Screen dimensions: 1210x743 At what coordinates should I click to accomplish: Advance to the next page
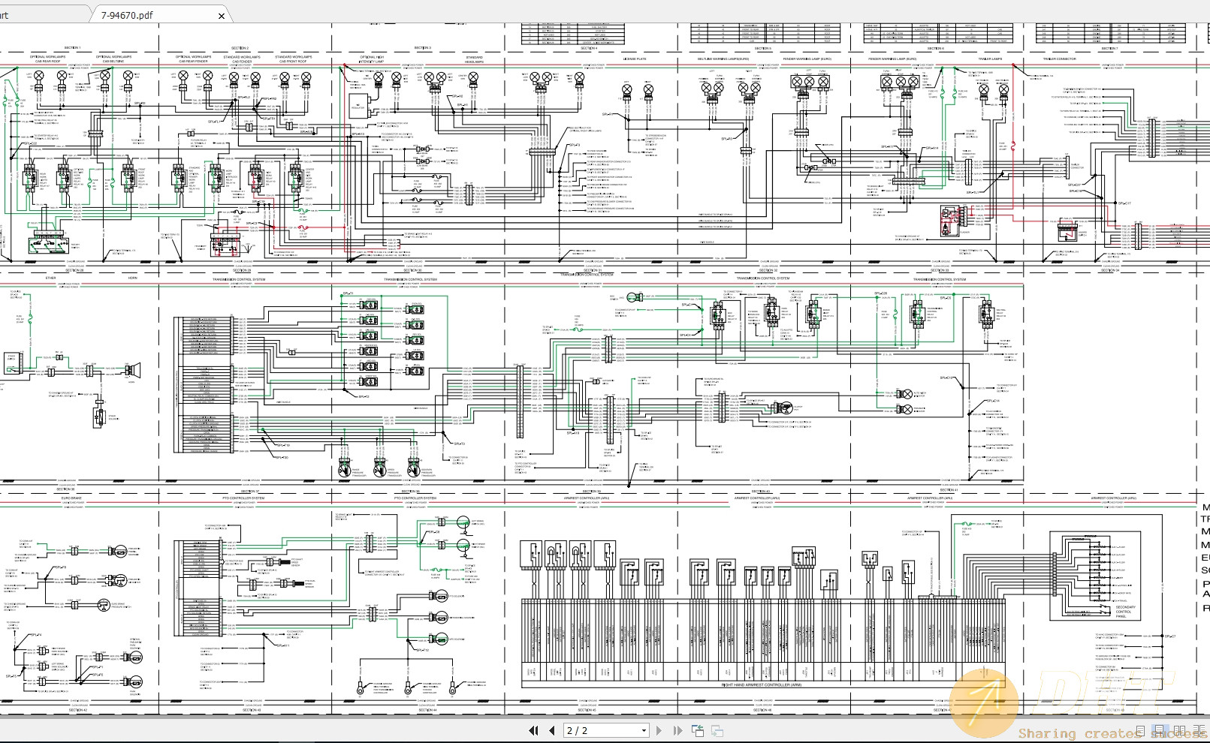[660, 729]
